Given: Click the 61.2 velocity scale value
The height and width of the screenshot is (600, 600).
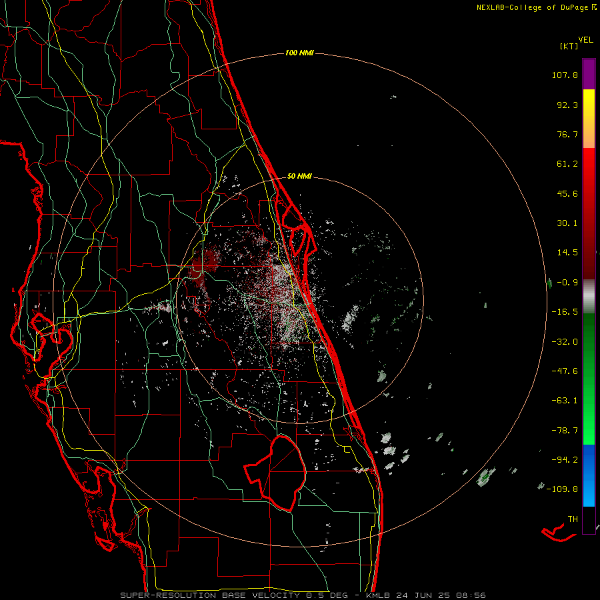Looking at the screenshot, I should coord(567,164).
